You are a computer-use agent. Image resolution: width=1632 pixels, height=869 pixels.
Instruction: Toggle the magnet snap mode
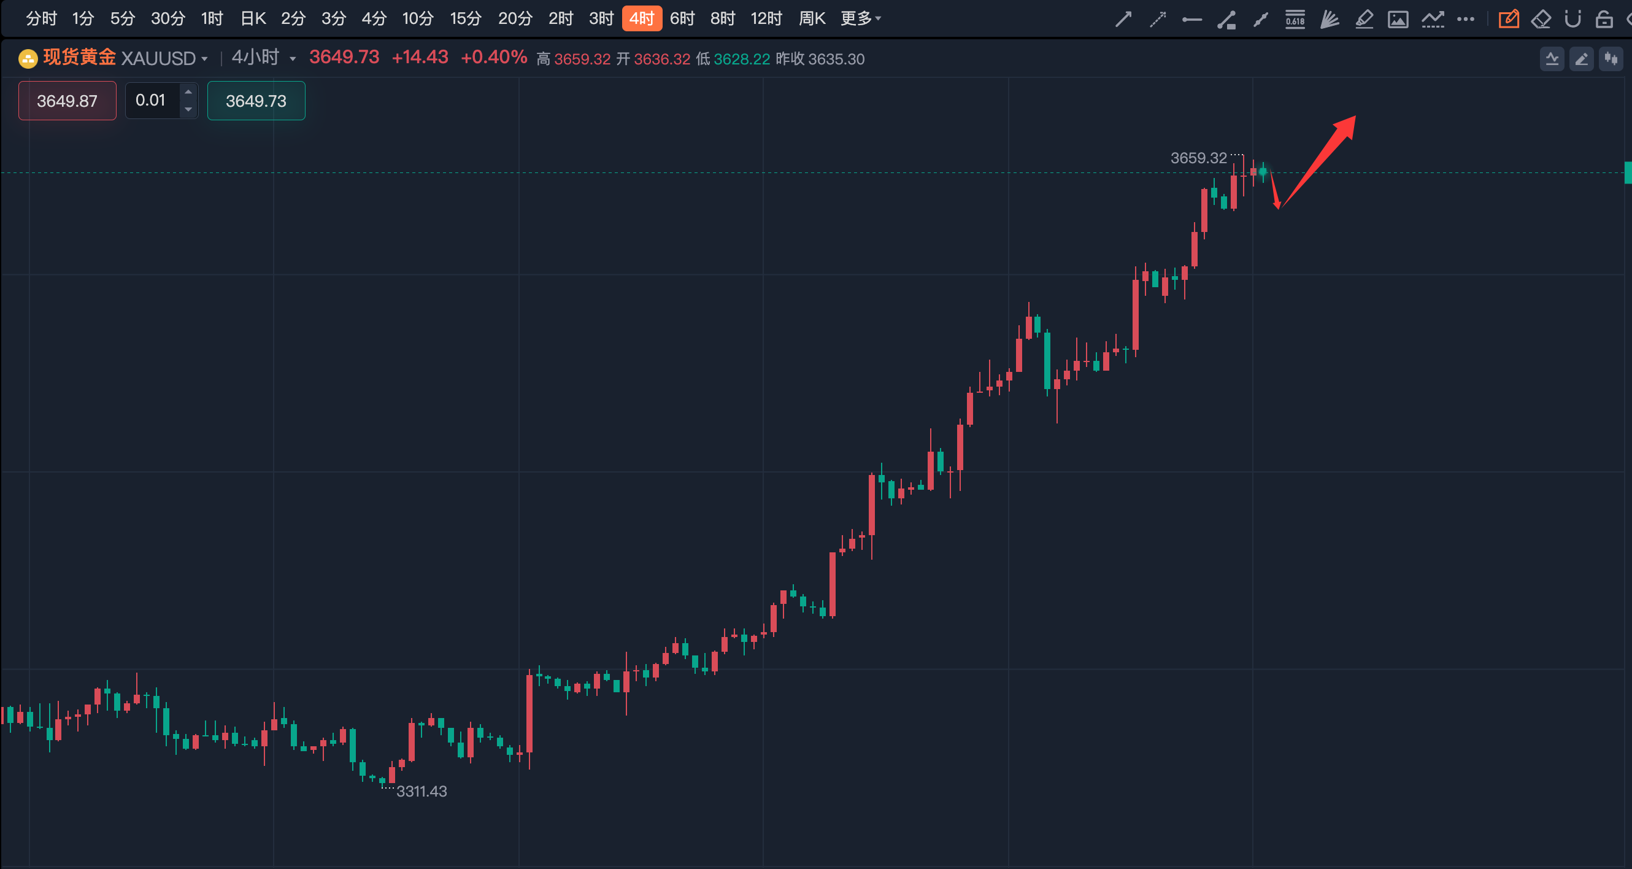[x=1572, y=20]
